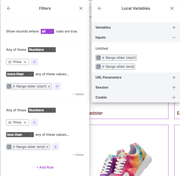Expand the URL Parameters section

(174, 77)
